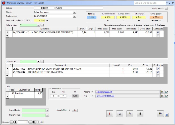175x125 pixels.
Task: Select the empty Ciclo row selector arrow
Action: tap(7, 97)
